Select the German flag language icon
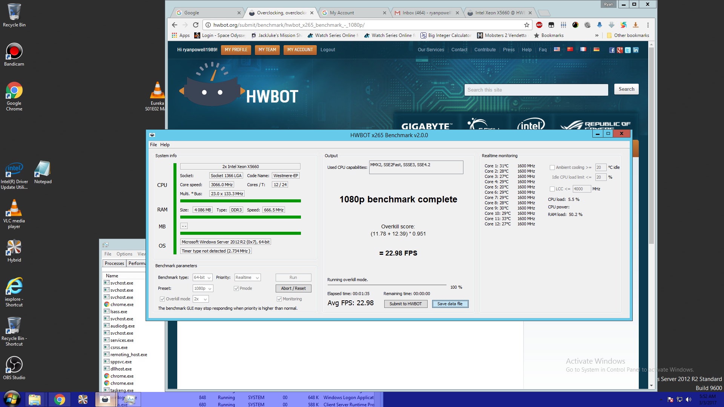724x407 pixels. point(596,49)
